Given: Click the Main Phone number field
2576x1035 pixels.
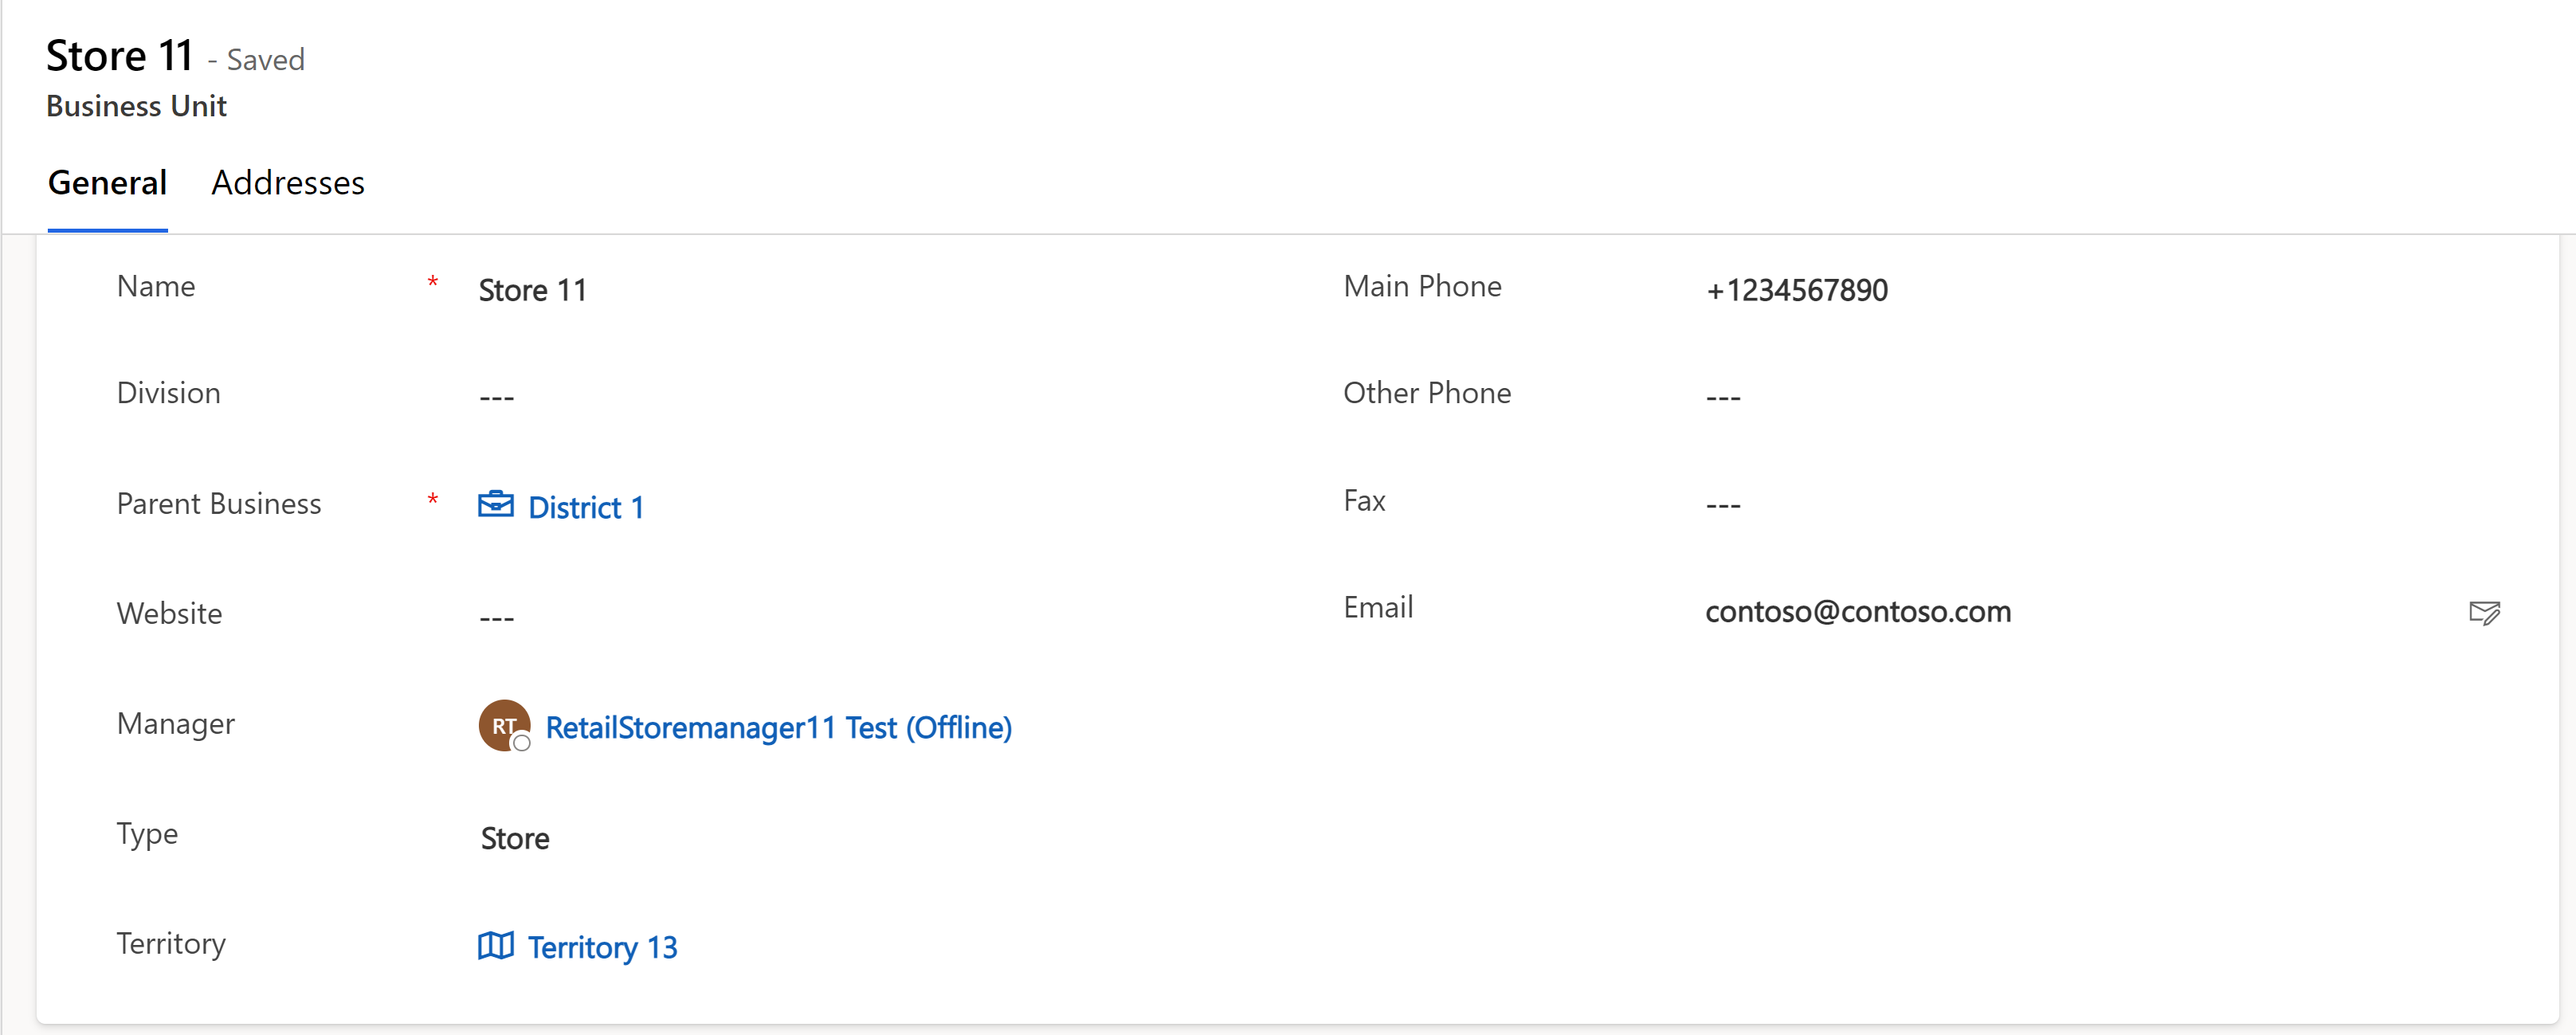Looking at the screenshot, I should [x=2100, y=290].
